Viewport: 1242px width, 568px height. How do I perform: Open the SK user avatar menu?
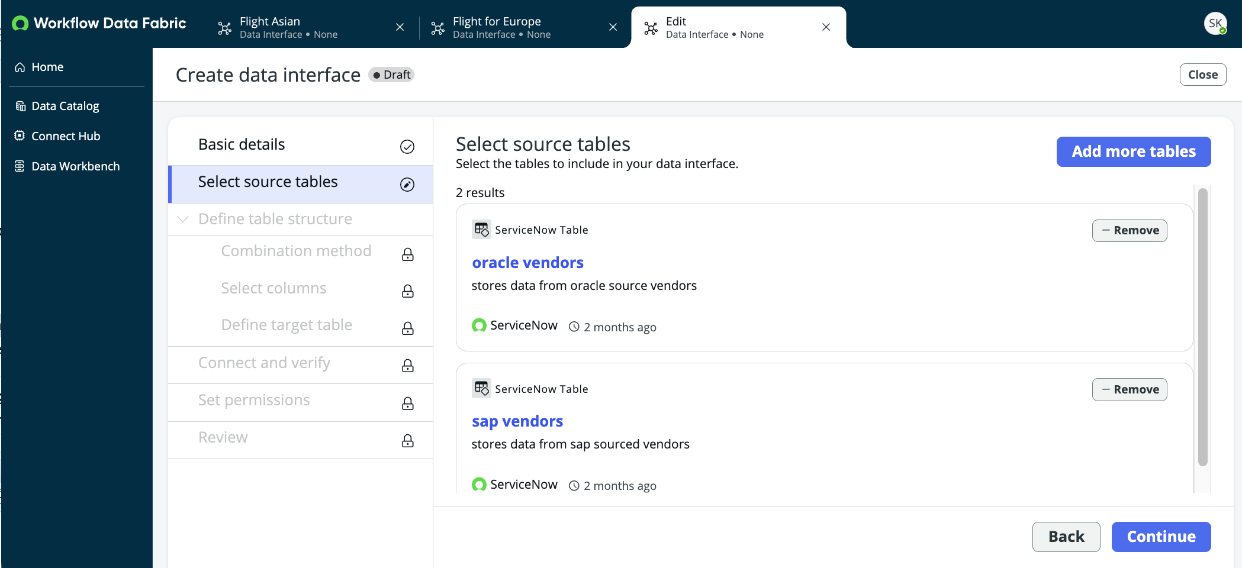[x=1215, y=24]
